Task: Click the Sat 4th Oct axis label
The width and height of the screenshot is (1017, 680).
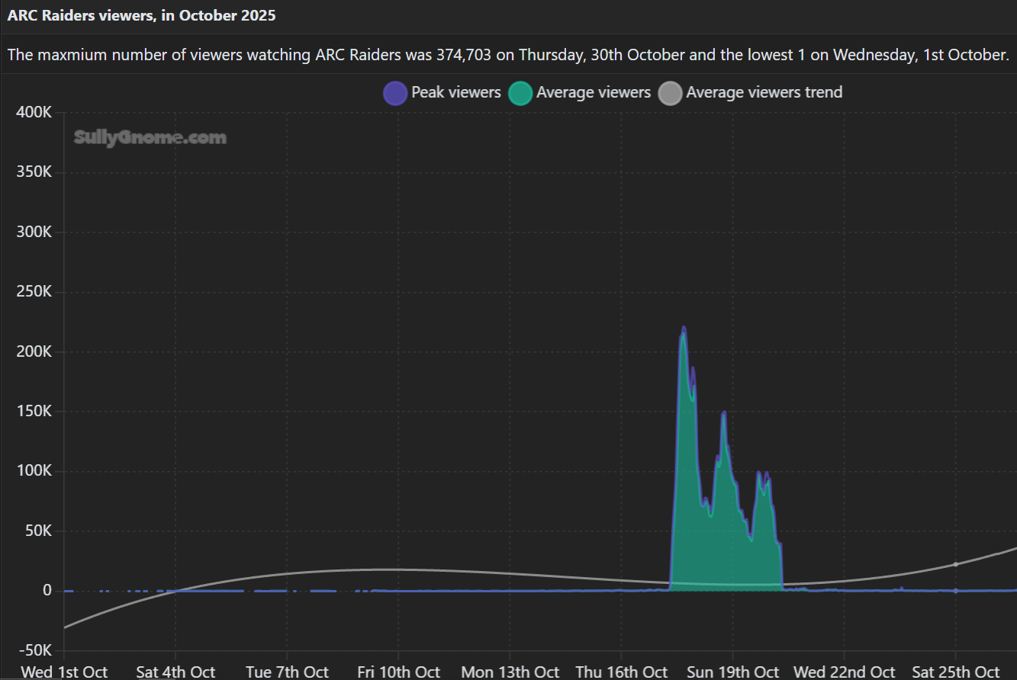Action: (x=175, y=672)
